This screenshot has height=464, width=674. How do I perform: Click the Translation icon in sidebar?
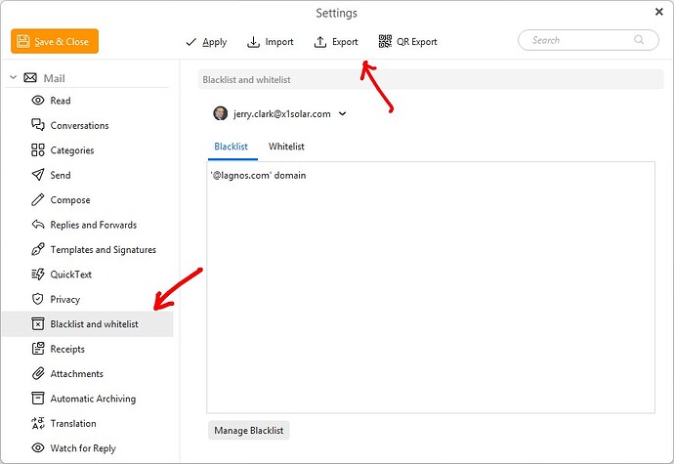(x=38, y=424)
